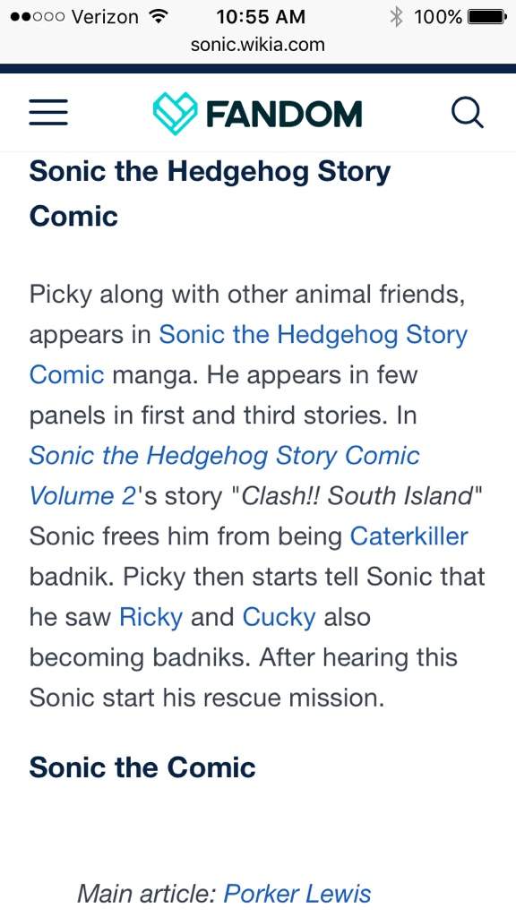Screen dimensions: 516x917
Task: Follow the Caterkiller link
Action: pyautogui.click(x=408, y=536)
